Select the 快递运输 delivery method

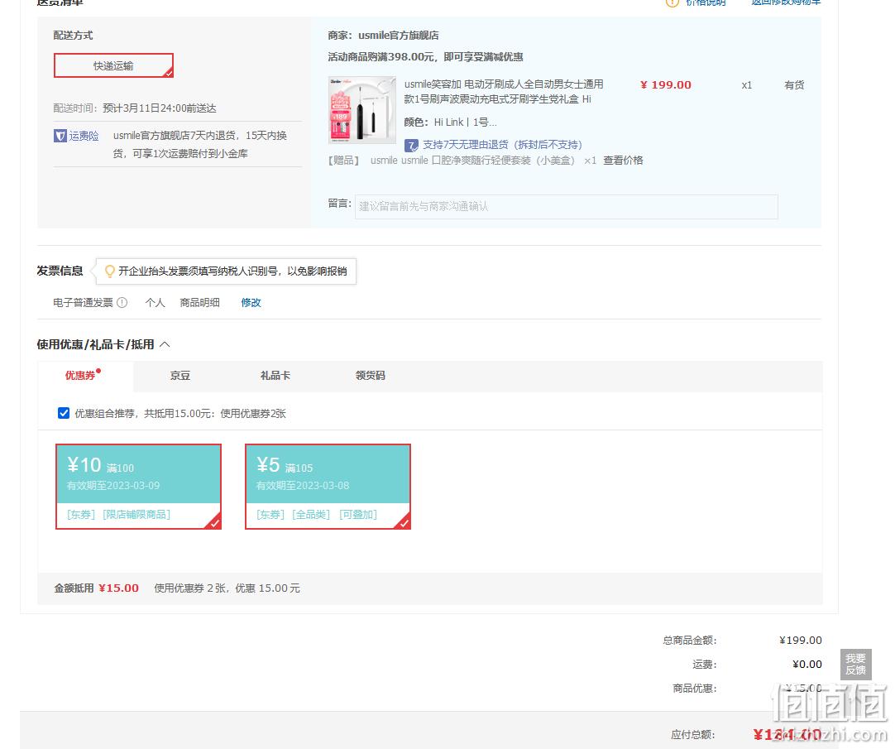click(113, 65)
